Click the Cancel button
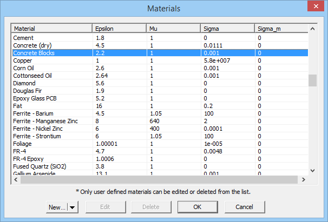Screen dimensions: 328x222 (x=244, y=207)
